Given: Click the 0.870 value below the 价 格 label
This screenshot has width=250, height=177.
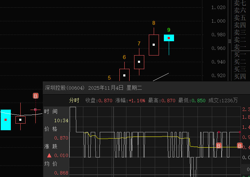Looking at the screenshot, I should click(x=61, y=138).
